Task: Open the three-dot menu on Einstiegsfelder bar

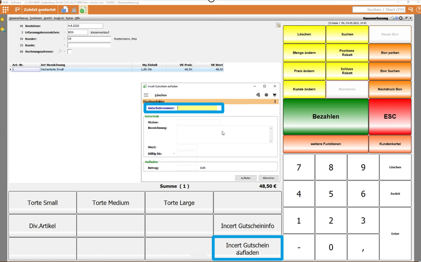Action: [275, 102]
